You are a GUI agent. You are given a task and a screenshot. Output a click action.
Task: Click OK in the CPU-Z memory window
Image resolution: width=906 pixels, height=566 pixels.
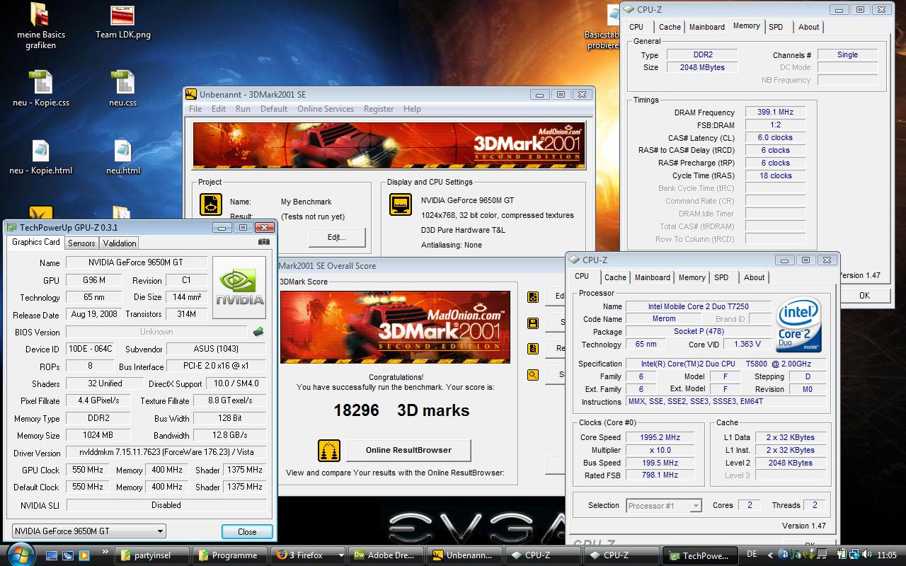point(864,295)
